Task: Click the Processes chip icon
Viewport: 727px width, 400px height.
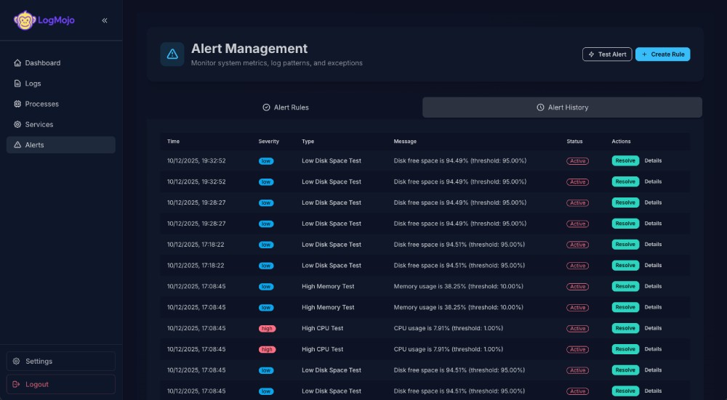Action: [x=17, y=104]
